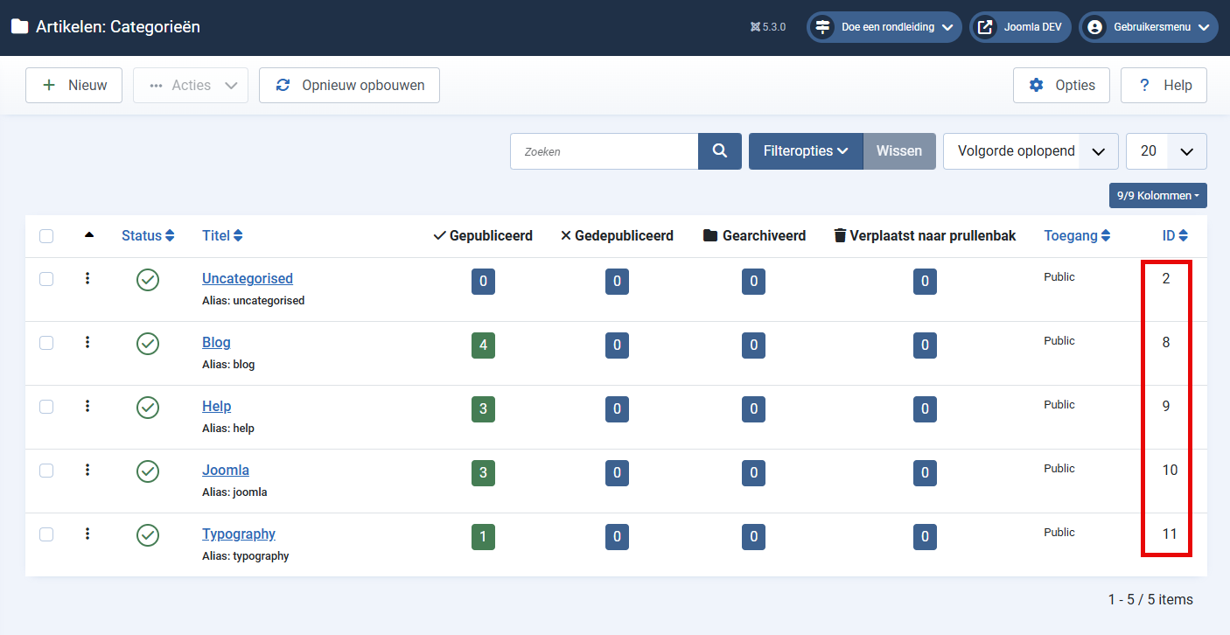This screenshot has width=1230, height=635.
Task: Toggle published status icon for Blog
Action: [148, 344]
